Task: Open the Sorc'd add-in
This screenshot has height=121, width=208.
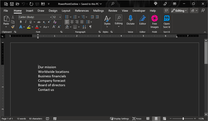Action: (x=166, y=22)
